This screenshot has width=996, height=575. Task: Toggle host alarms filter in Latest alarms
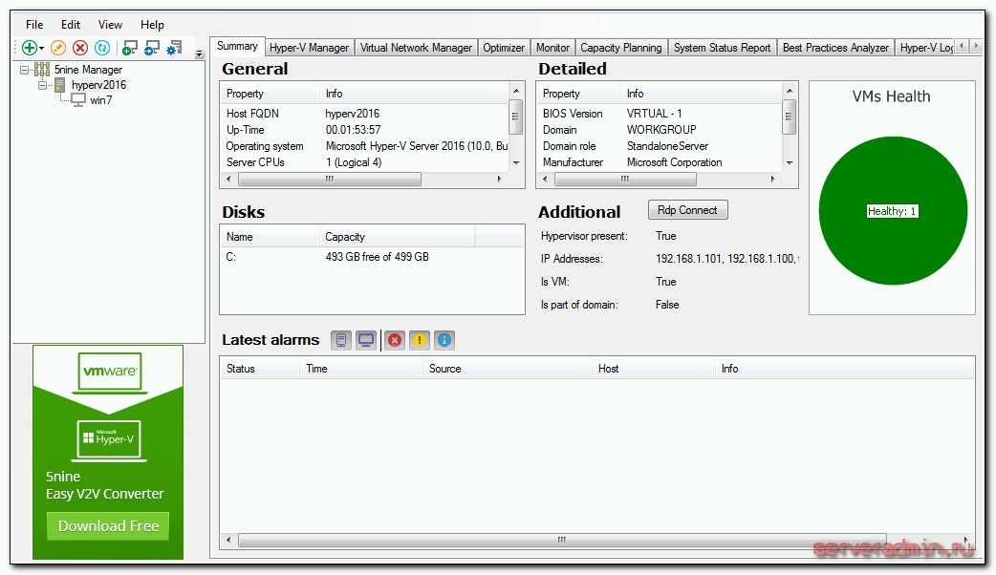point(341,340)
